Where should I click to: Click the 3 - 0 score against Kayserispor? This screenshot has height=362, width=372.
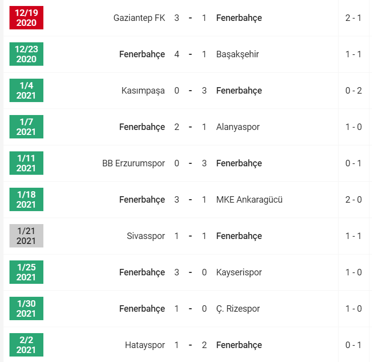190,272
